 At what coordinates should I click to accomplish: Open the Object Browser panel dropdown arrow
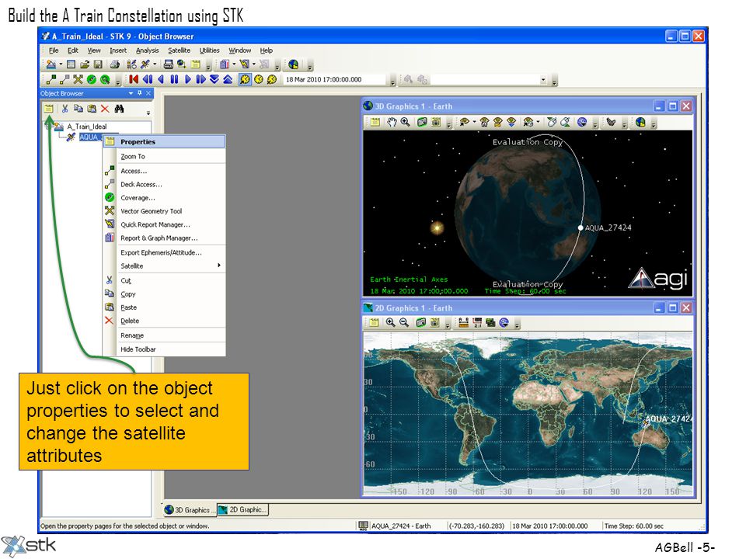(x=131, y=94)
